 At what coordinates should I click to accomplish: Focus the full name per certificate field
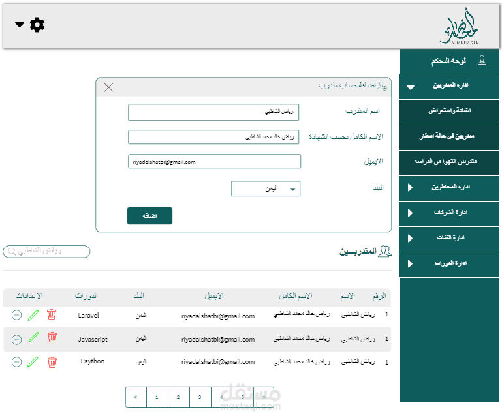[x=213, y=137]
